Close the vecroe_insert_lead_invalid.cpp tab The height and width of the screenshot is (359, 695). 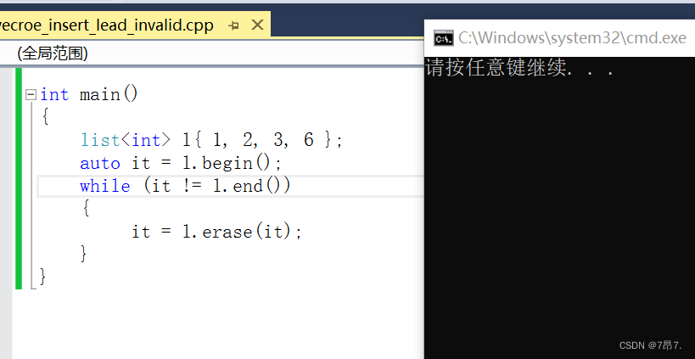pyautogui.click(x=257, y=25)
